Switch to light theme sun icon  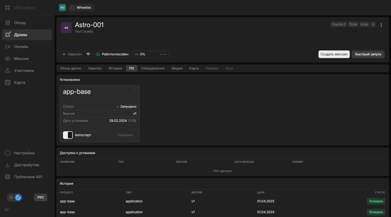click(11, 197)
